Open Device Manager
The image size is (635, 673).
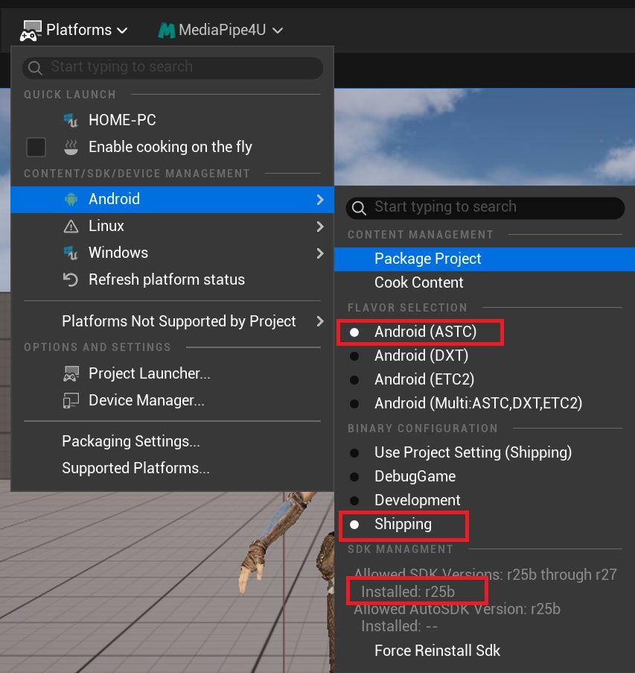pos(172,400)
